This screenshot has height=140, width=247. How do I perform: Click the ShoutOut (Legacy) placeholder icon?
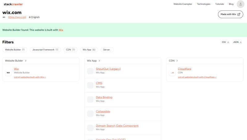point(90,71)
